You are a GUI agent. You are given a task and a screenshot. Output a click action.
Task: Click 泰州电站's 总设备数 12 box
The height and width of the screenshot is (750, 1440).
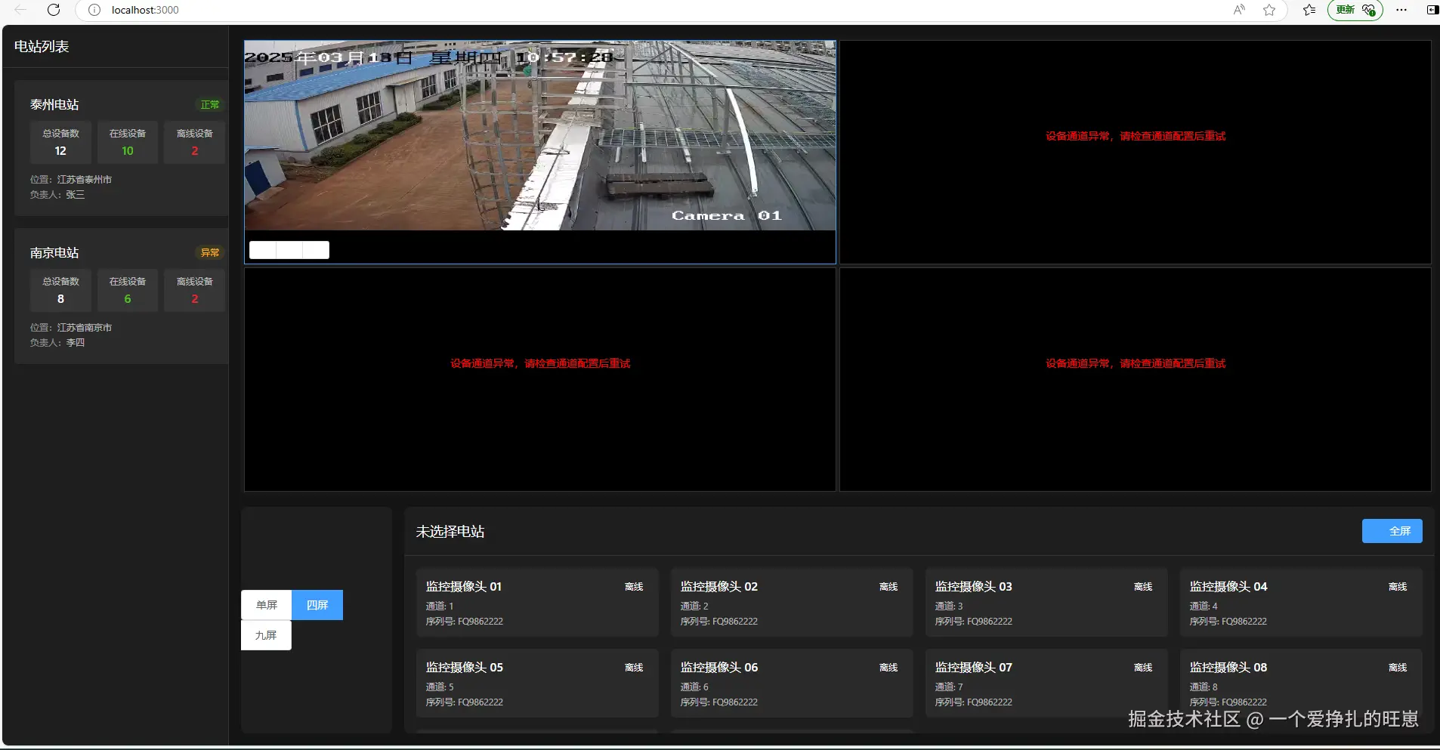coord(60,142)
